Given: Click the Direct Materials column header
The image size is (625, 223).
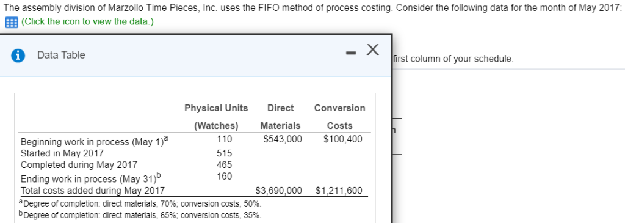Looking at the screenshot, I should [x=280, y=117].
